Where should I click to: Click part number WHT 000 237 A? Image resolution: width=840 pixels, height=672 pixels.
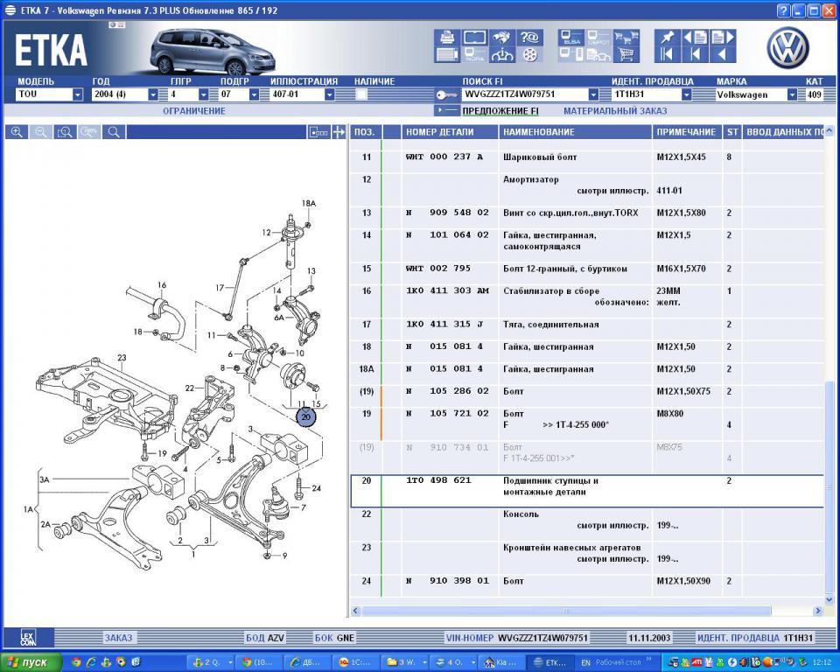[x=444, y=157]
